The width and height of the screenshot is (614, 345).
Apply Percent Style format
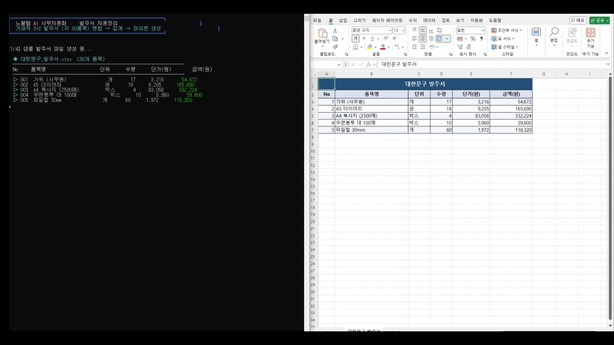click(x=473, y=38)
